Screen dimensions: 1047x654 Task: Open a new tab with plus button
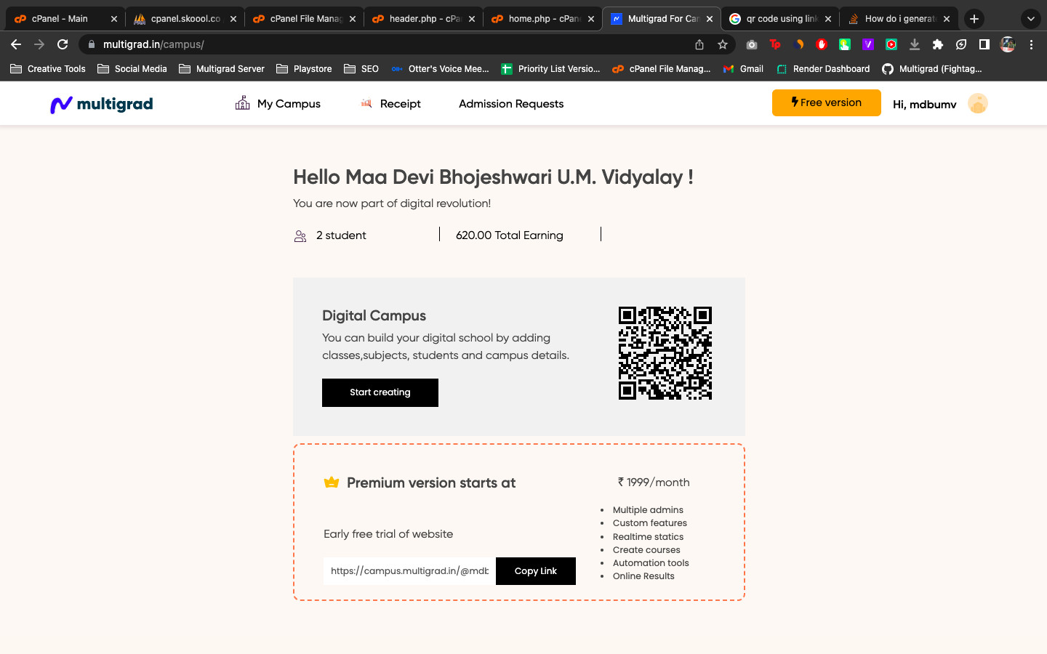[974, 19]
